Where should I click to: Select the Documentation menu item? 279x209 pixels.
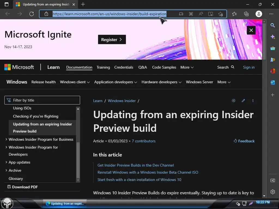click(x=79, y=67)
